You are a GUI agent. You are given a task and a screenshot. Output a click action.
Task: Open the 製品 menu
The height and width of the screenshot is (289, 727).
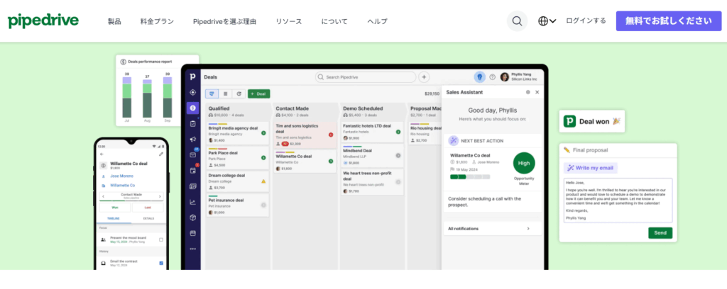114,21
